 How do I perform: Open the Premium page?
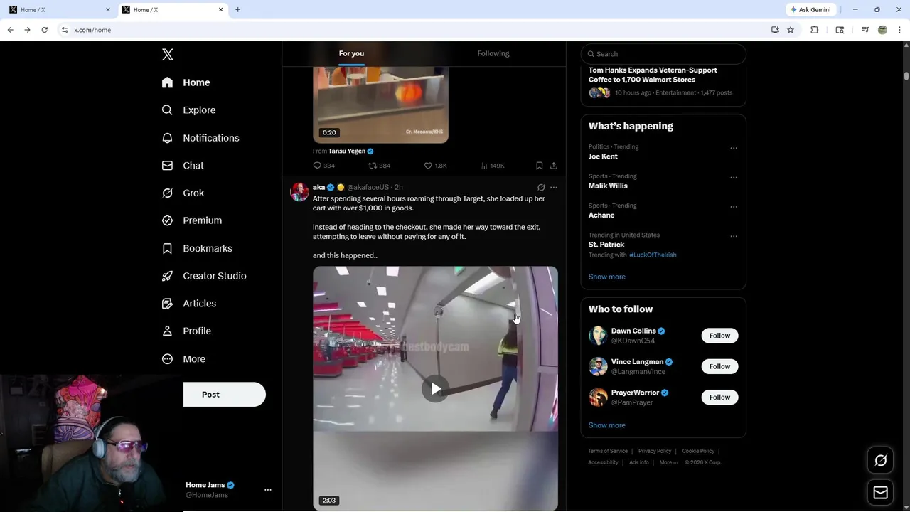pyautogui.click(x=191, y=220)
